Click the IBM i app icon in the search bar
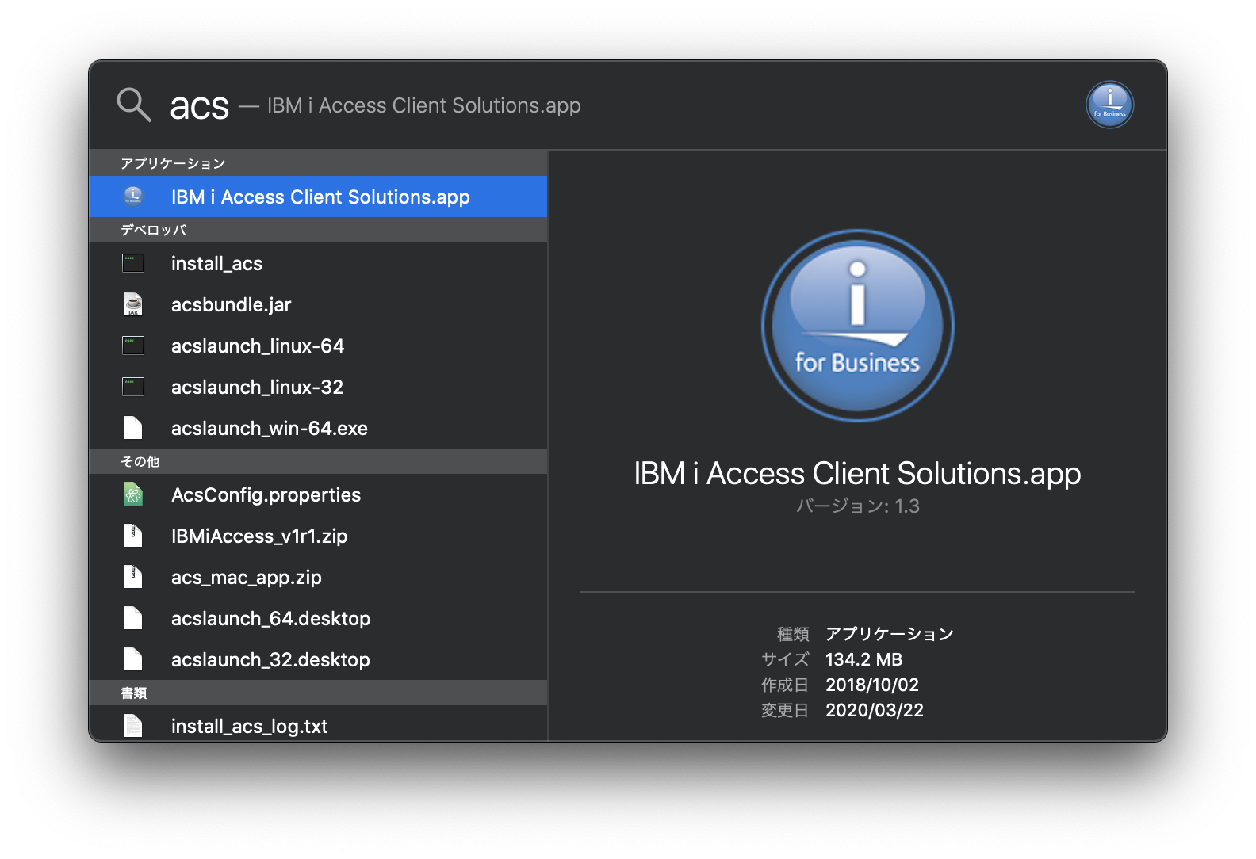This screenshot has width=1256, height=859. pos(1109,105)
